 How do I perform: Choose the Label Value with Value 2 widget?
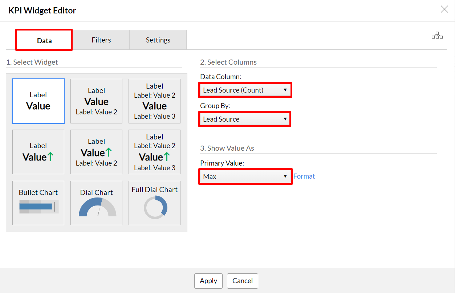[96, 101]
